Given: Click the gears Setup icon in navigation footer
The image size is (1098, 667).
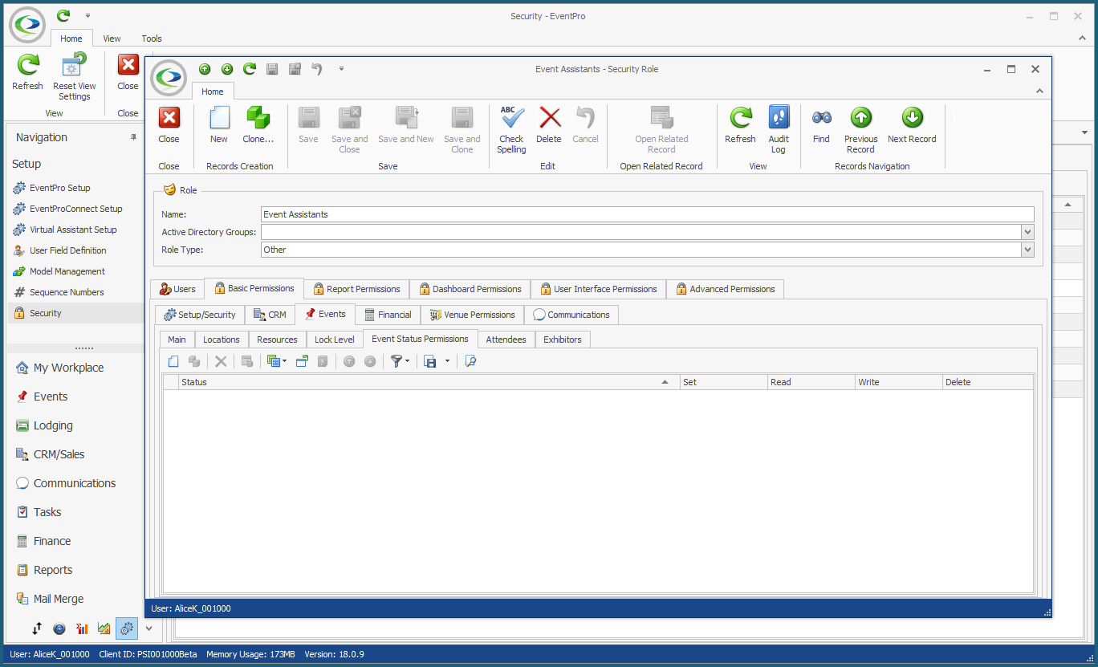Looking at the screenshot, I should coord(127,628).
